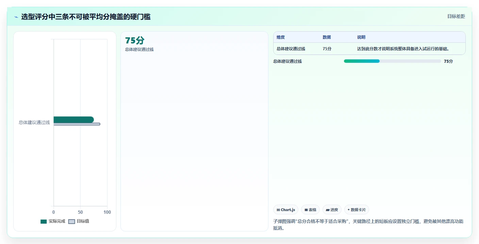The image size is (479, 244).
Task: Click the 总体建议通过线 progress bar
Action: coord(392,61)
